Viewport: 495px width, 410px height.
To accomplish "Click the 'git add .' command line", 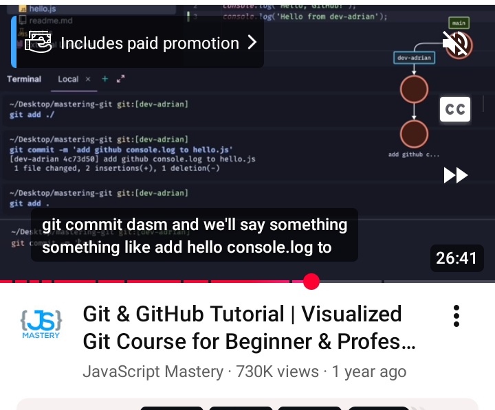I will click(x=30, y=203).
